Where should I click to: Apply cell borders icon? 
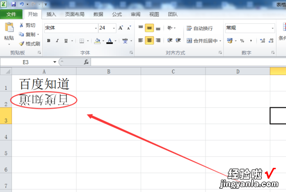pos(82,41)
